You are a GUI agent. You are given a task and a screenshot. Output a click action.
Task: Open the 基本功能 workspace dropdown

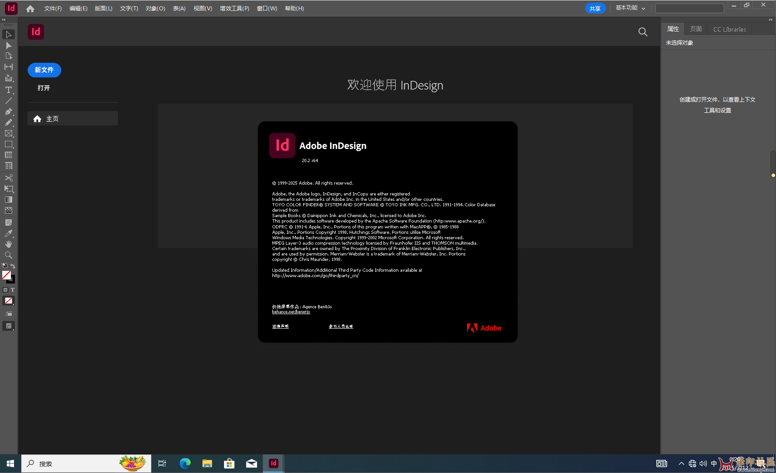(631, 8)
